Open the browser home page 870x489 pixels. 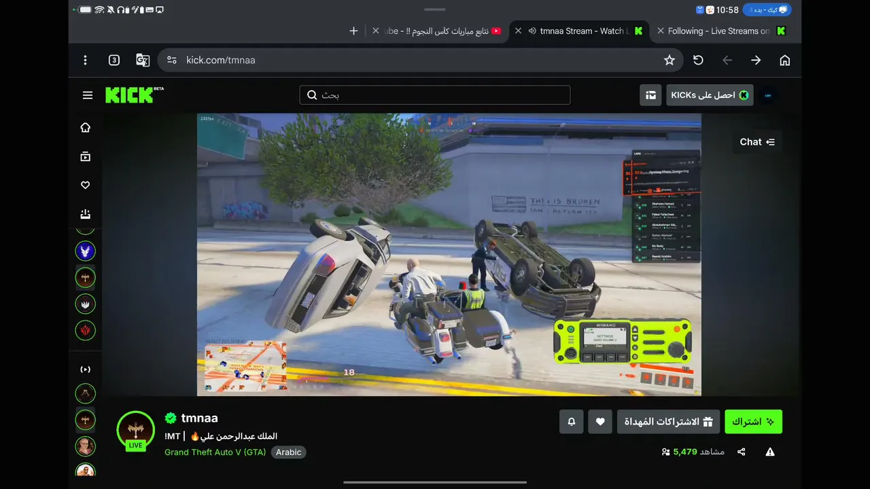coord(785,60)
